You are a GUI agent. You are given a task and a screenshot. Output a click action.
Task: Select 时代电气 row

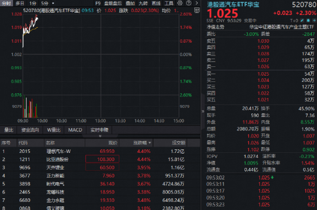click(100, 183)
